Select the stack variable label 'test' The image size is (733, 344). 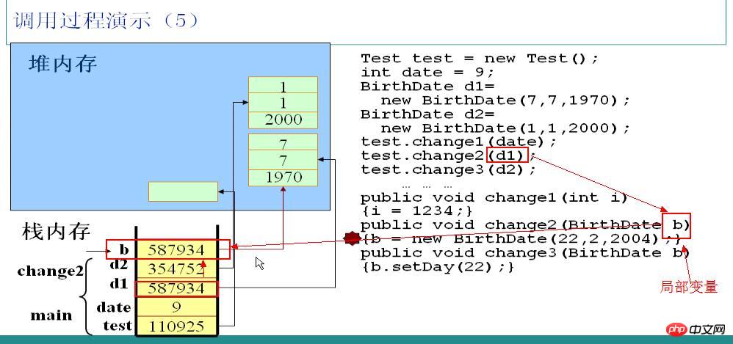click(x=118, y=325)
